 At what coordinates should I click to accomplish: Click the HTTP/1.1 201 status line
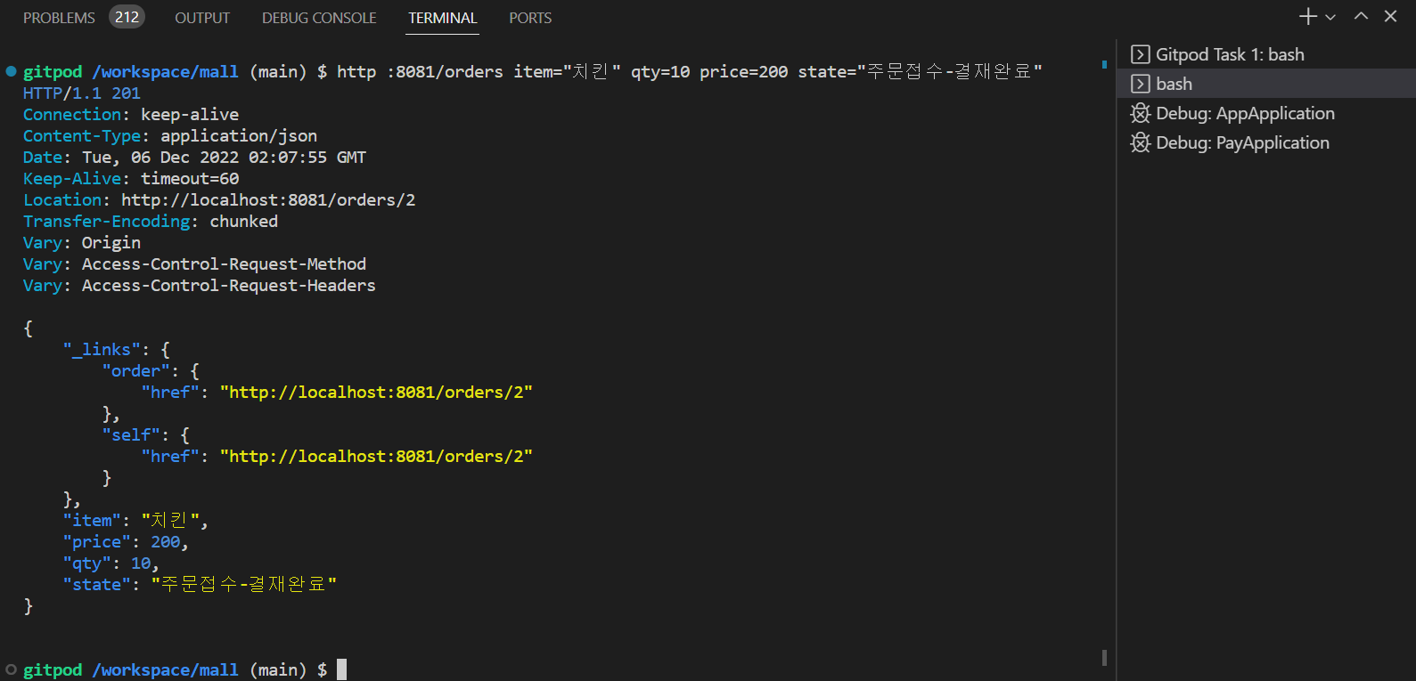click(82, 93)
